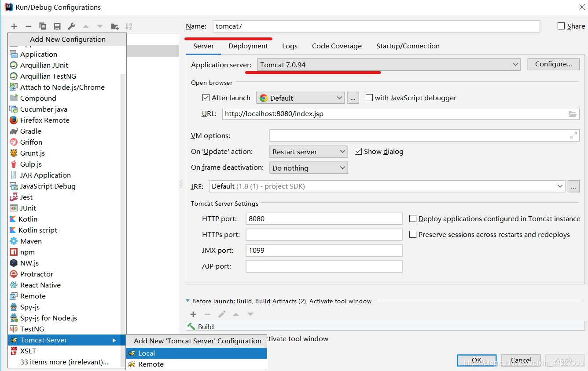Screen dimensions: 588x371
Task: Expand the VM options field editor
Action: point(573,135)
